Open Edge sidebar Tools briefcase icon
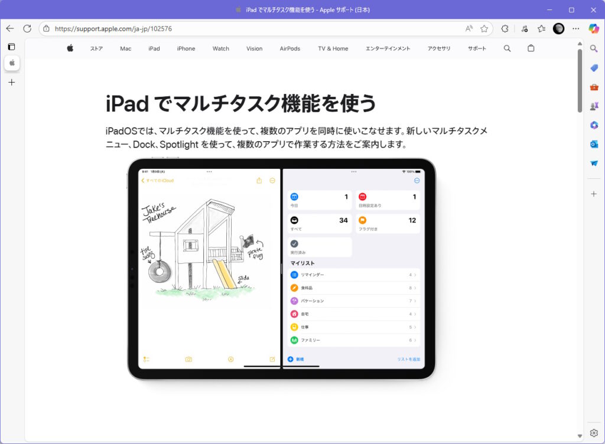 (x=594, y=87)
